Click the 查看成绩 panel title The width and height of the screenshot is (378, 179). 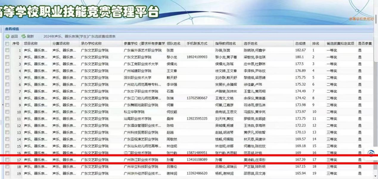coord(12,29)
